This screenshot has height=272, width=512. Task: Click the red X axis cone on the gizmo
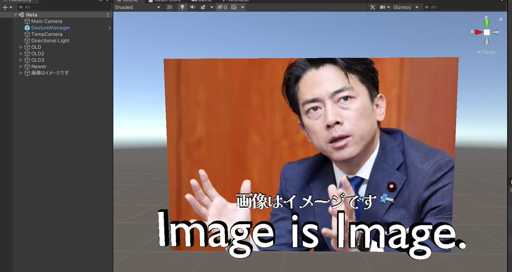coord(479,32)
